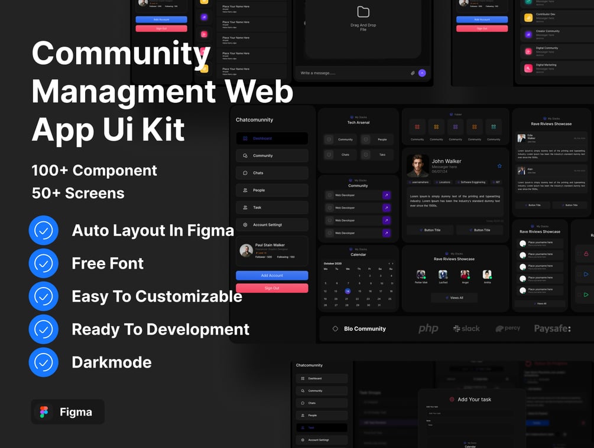Select Chats in the main sidebar menu
Viewport: 594px width, 448px height.
point(272,173)
